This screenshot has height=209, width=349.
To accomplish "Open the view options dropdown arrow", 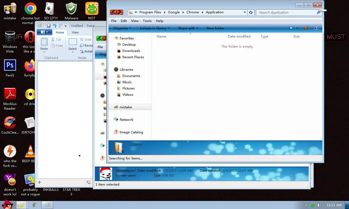I will [297, 28].
